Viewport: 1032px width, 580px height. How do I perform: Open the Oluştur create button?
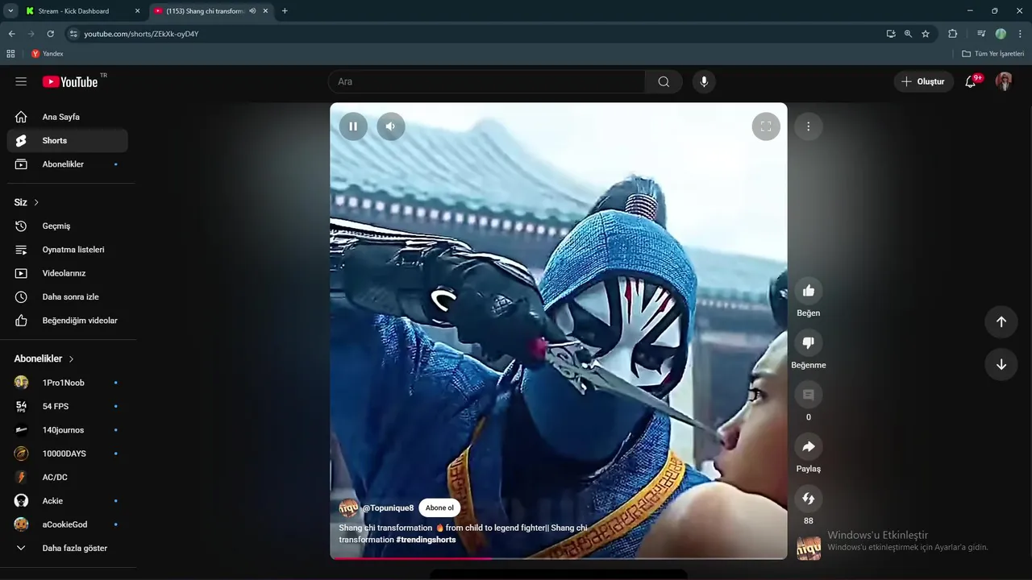pyautogui.click(x=923, y=81)
